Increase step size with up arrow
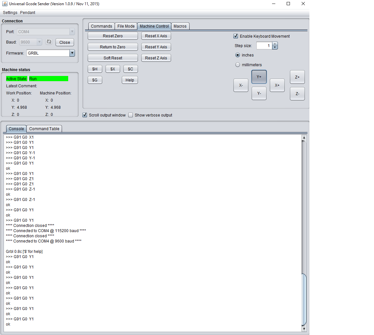 pyautogui.click(x=275, y=44)
